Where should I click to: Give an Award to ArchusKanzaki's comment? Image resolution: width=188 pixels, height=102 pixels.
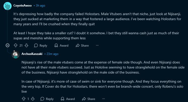68,99
